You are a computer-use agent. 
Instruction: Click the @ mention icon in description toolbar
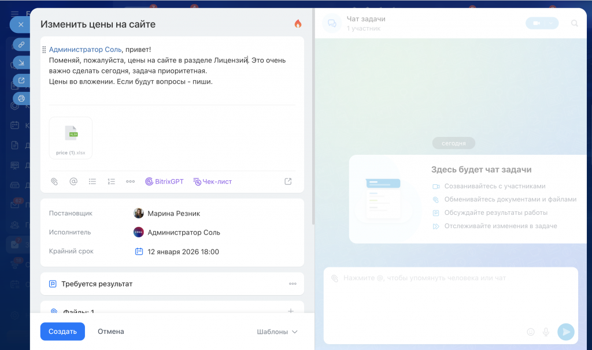[x=73, y=181]
